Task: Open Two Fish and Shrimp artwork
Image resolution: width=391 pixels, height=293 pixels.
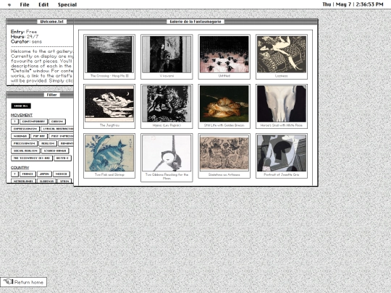Action: [109, 156]
